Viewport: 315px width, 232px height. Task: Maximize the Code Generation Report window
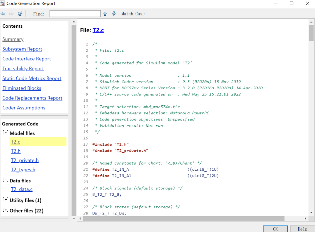(291, 3)
